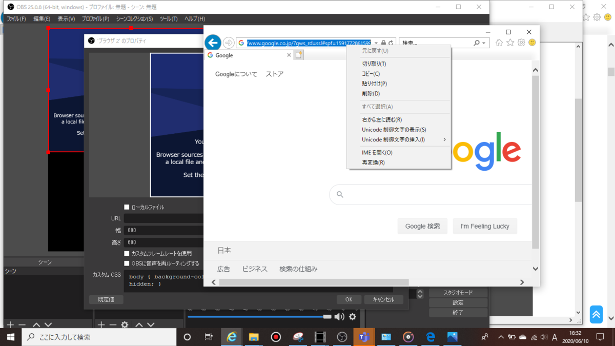Screen dimensions: 615x346
Task: Click the favorites star icon
Action: pos(510,43)
